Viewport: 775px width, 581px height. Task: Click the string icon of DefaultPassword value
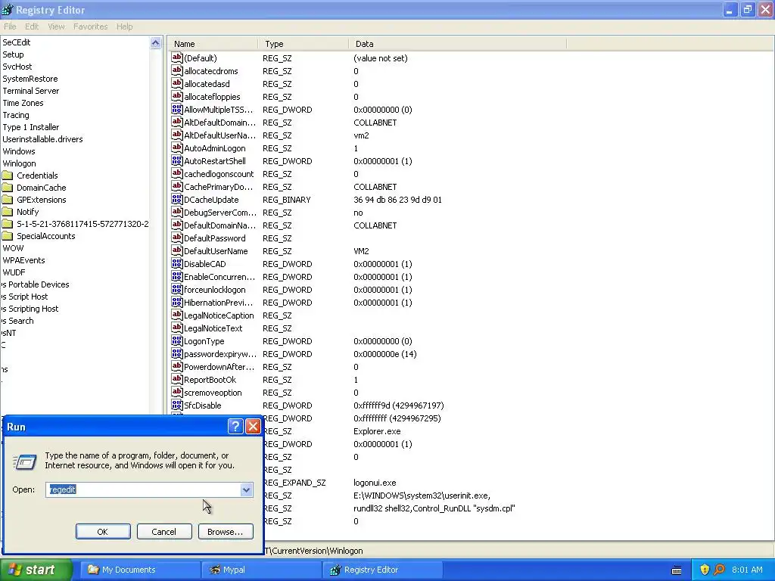[177, 238]
